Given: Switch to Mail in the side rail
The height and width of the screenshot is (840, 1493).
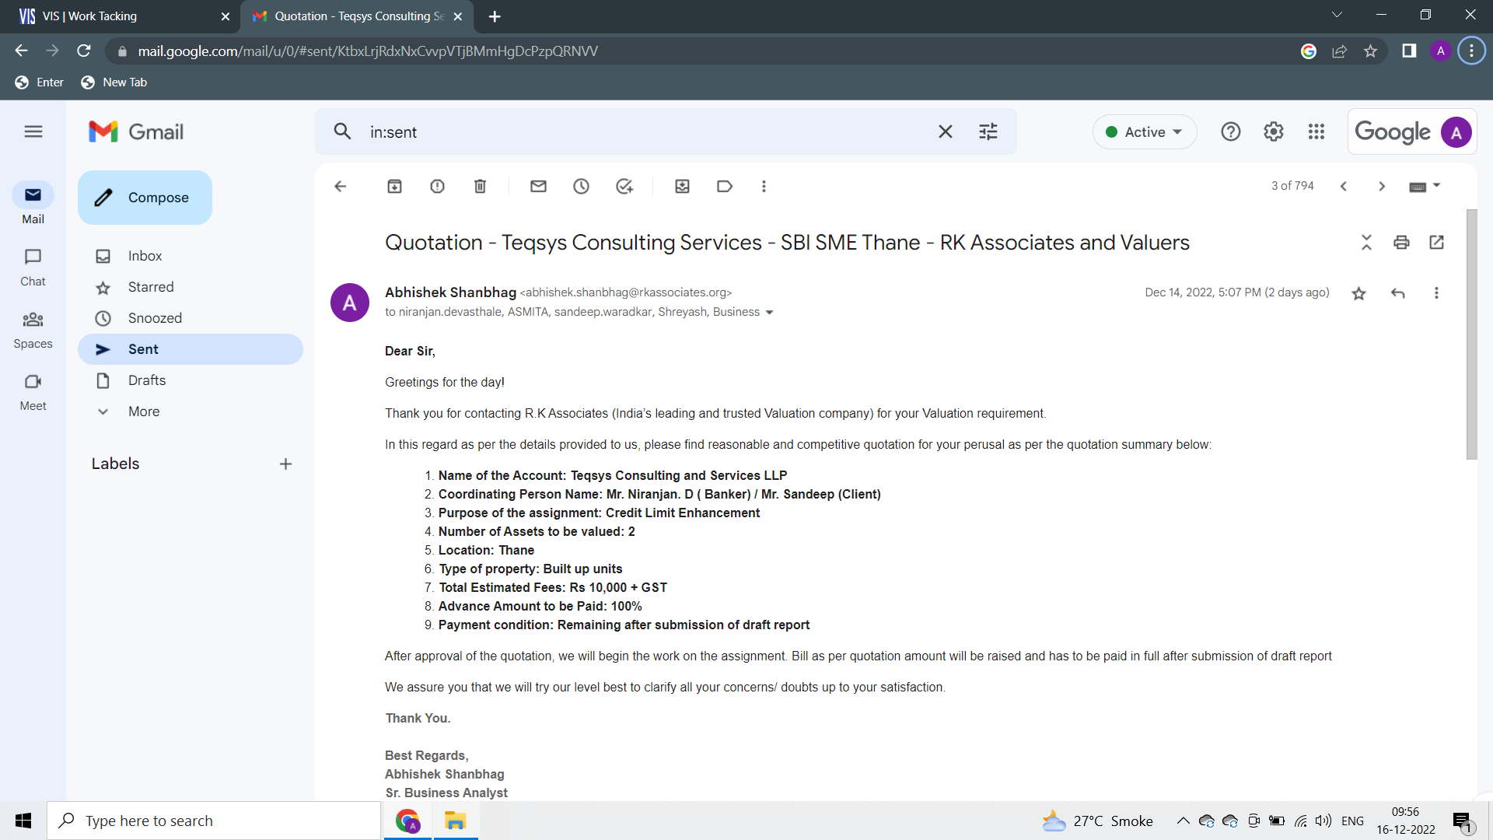Looking at the screenshot, I should pos(33,204).
